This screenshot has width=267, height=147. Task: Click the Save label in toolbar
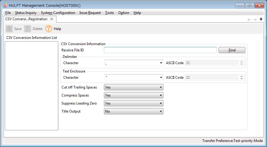(x=18, y=29)
